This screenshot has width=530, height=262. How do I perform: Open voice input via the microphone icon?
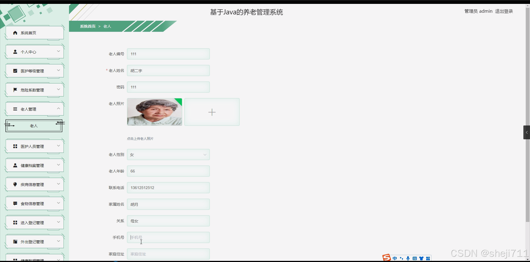[408, 258]
